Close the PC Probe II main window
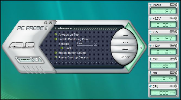This screenshot has height=100, width=181. click(50, 23)
